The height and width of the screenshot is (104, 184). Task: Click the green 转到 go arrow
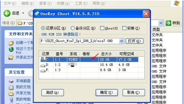pyautogui.click(x=168, y=23)
